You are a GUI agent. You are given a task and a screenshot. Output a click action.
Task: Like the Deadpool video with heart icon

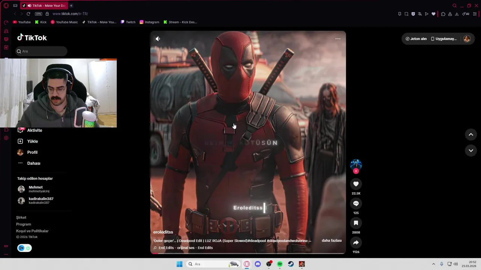[x=356, y=184]
